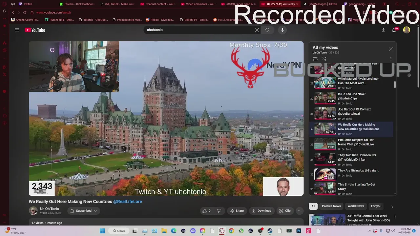Open Reddit - Dive into bookmark
The image size is (420, 236).
coord(160,20)
